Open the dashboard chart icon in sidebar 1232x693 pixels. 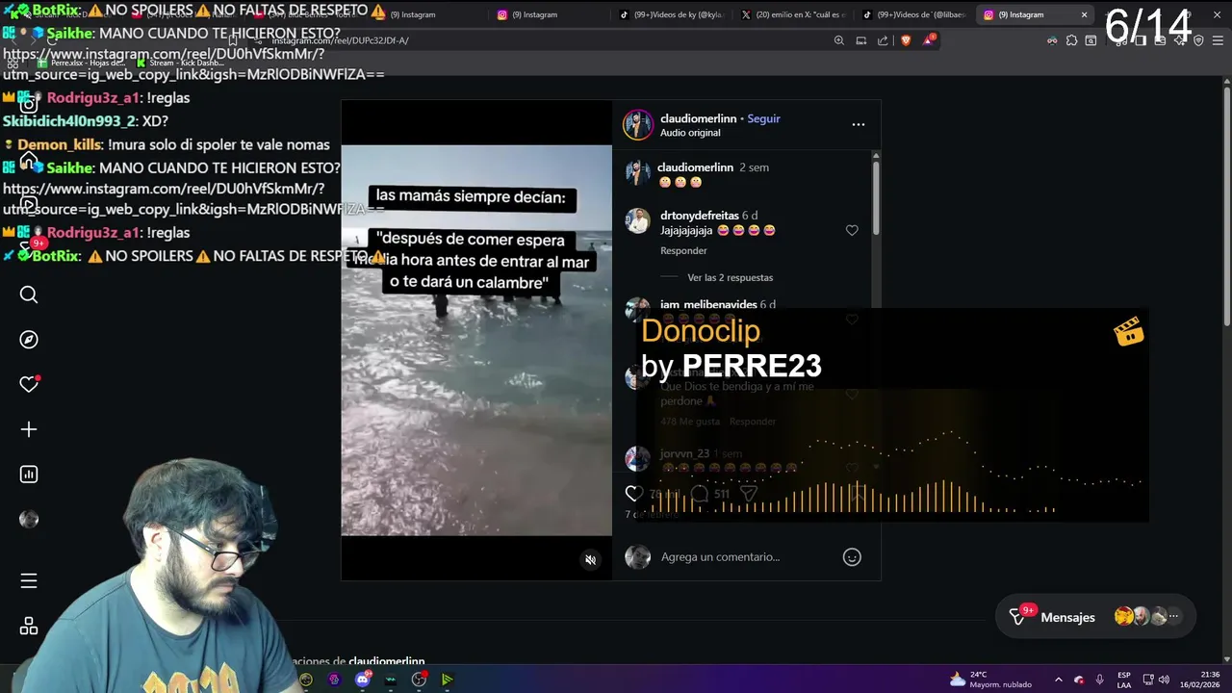(29, 475)
